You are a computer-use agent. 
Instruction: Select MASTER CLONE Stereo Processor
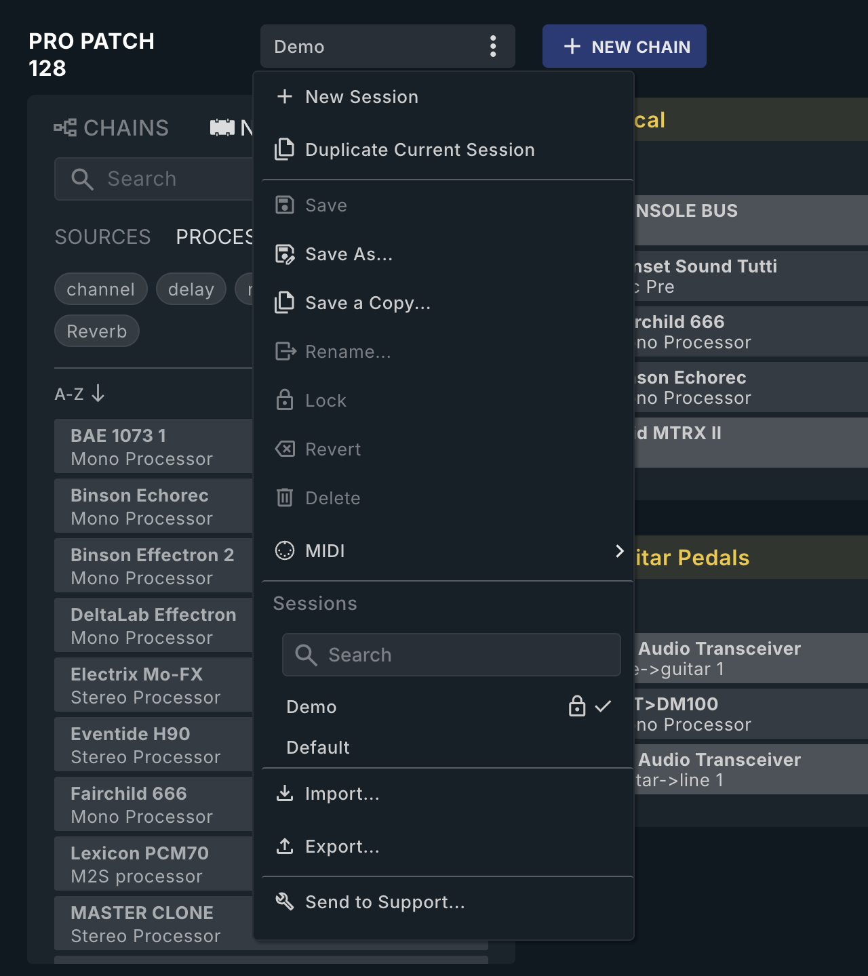(154, 923)
